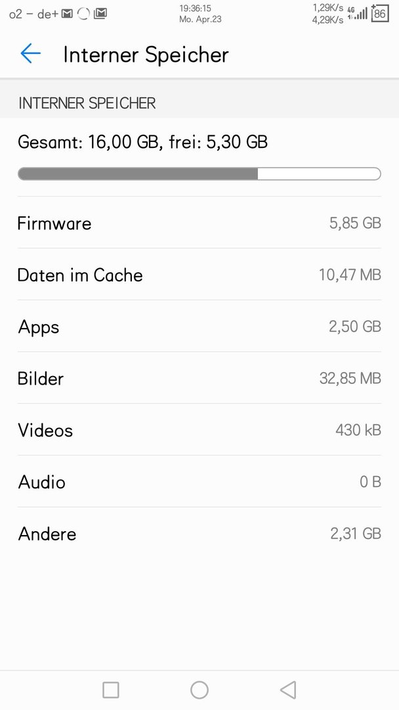Tap the back triangle navigation icon

point(288,690)
